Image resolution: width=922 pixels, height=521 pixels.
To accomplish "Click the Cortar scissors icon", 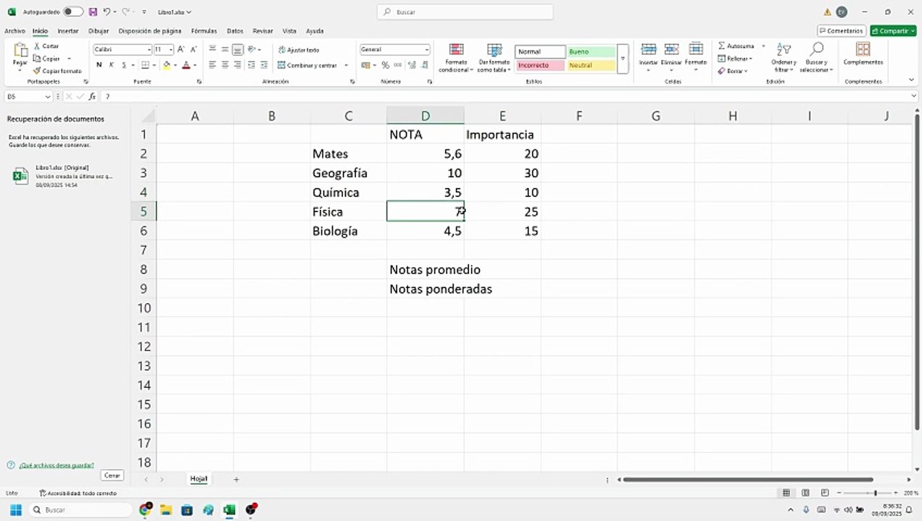I will coord(37,46).
